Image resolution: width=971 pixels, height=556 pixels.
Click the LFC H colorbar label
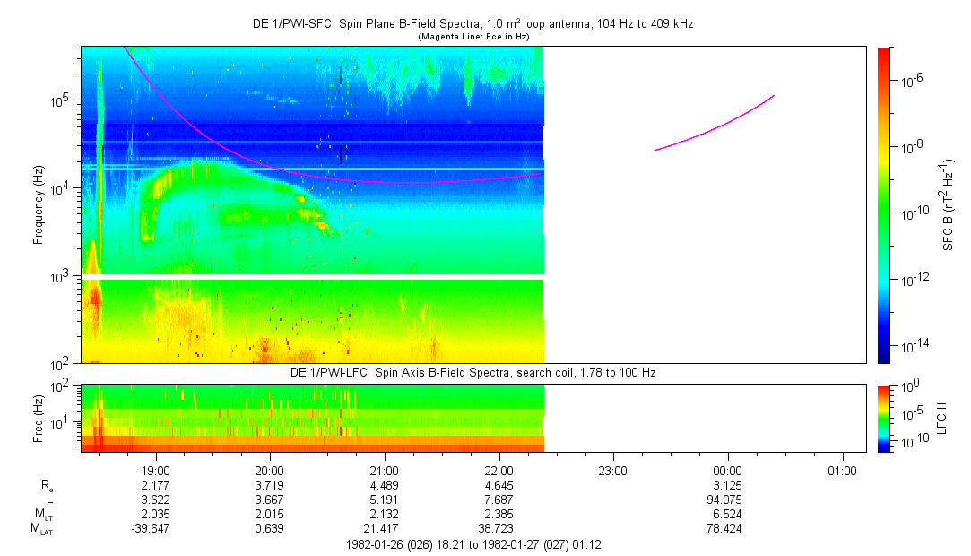pyautogui.click(x=942, y=418)
